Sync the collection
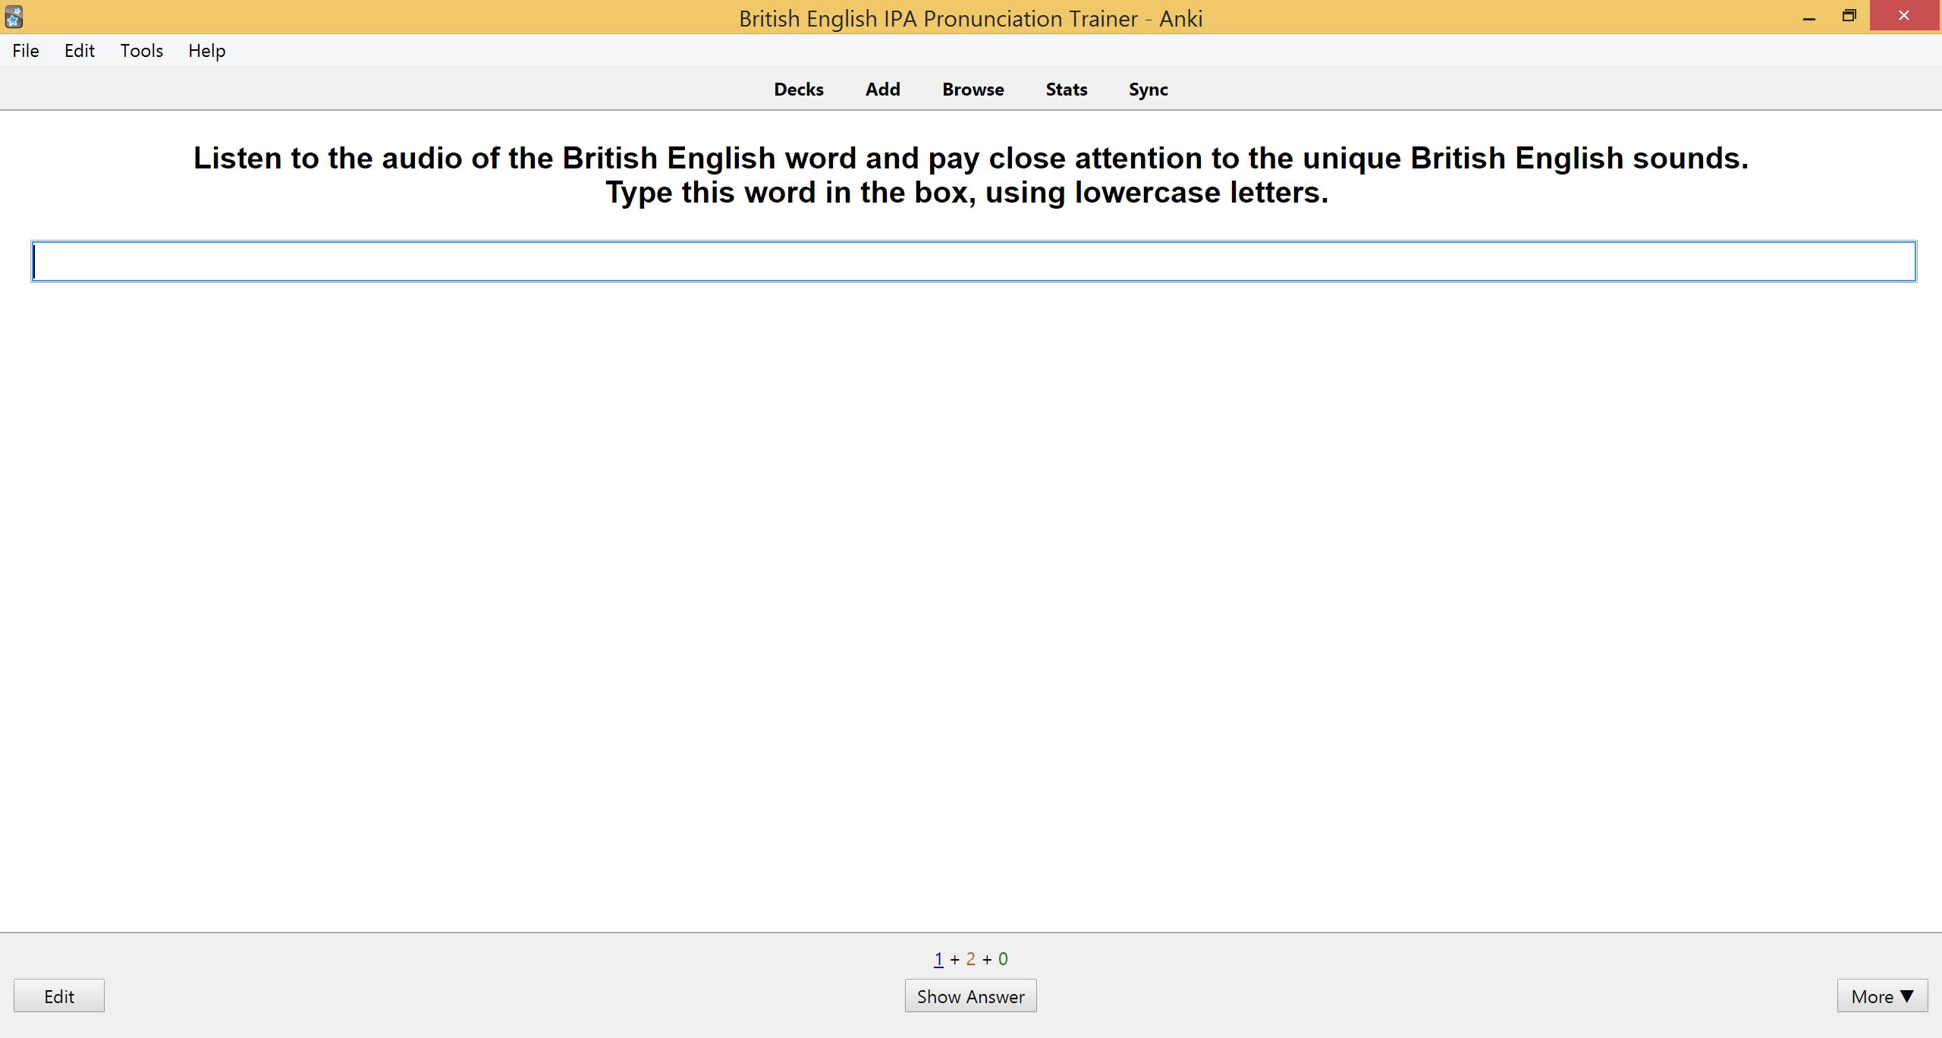 1149,90
